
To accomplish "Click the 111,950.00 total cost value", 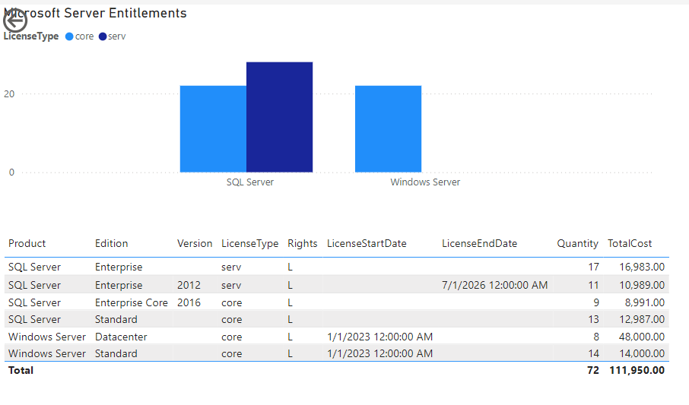I will pyautogui.click(x=637, y=371).
